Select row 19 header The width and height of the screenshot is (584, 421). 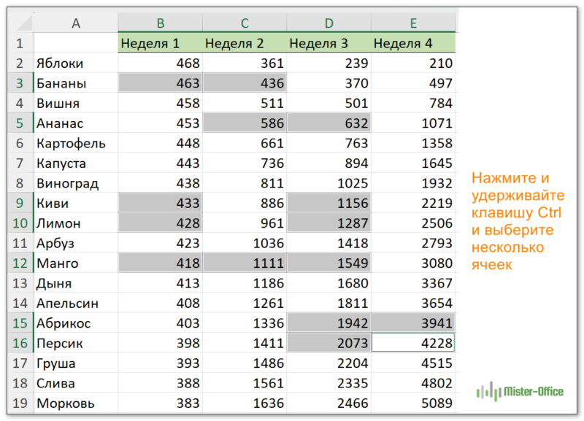tap(20, 403)
